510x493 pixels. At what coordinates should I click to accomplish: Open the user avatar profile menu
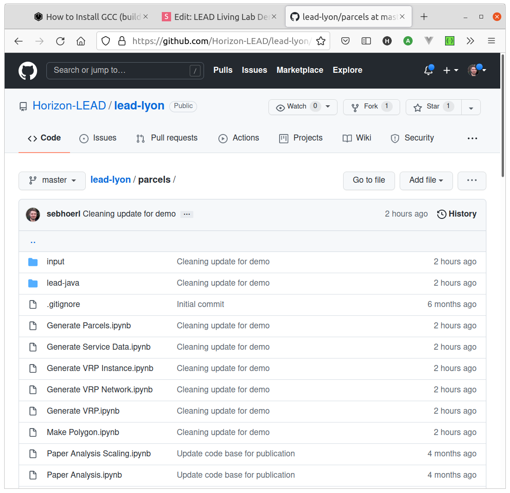pyautogui.click(x=477, y=70)
